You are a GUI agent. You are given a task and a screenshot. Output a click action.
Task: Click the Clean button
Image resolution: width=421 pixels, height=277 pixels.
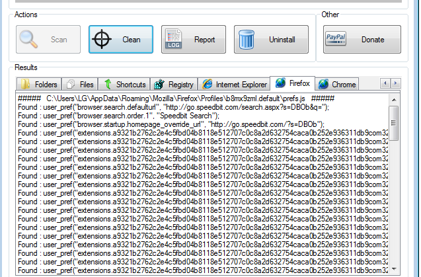coord(121,40)
